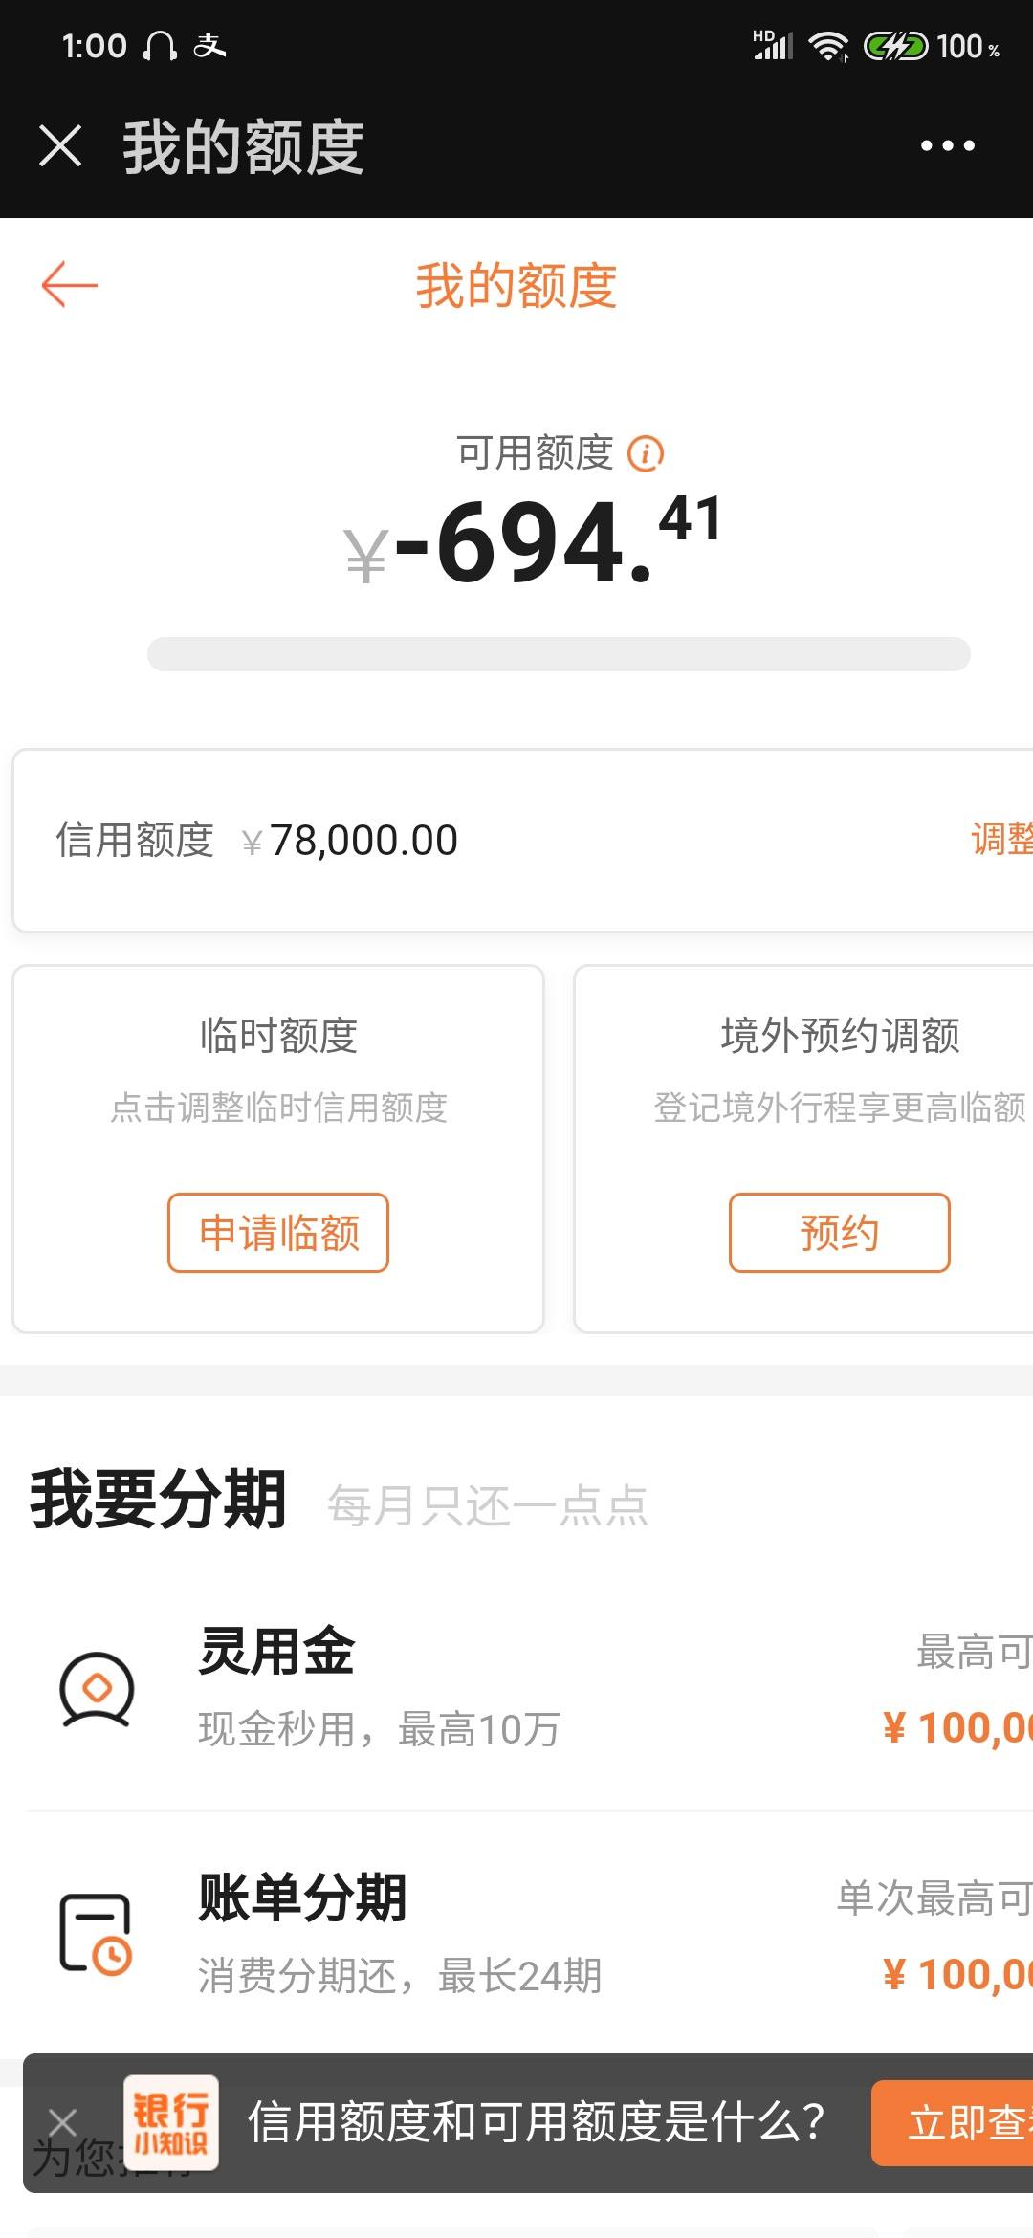Viewport: 1033px width, 2238px height.
Task: Tap the 信用额度 ¥78,000.00 row
Action: pyautogui.click(x=523, y=840)
